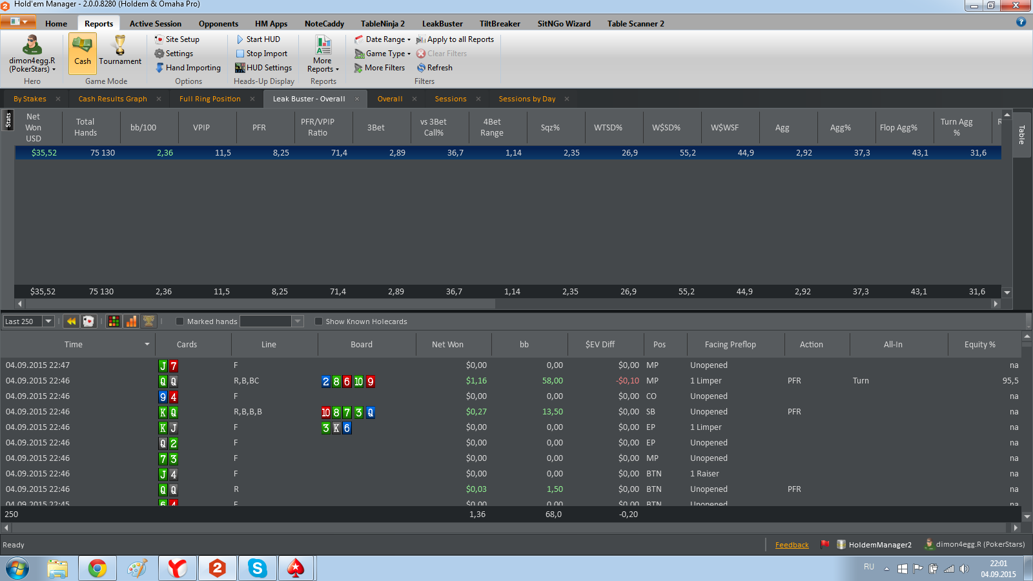
Task: Switch to the Home ribbon tab
Action: tap(56, 23)
